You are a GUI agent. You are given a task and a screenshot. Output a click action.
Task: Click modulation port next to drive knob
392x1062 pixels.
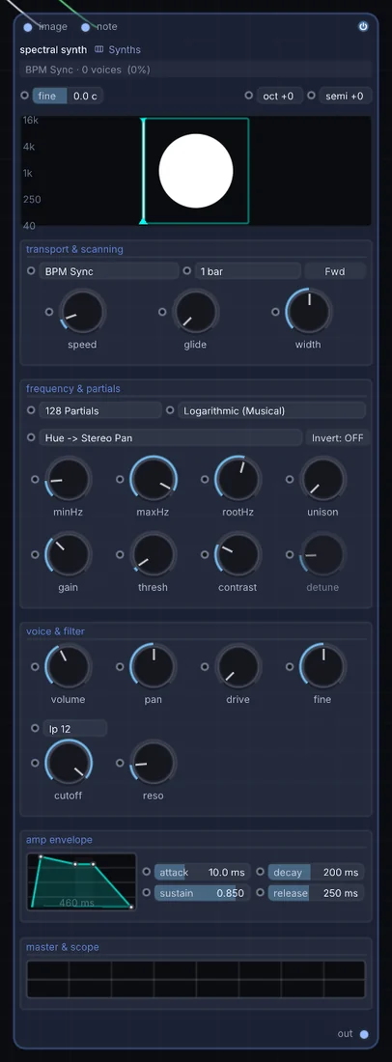tap(205, 666)
